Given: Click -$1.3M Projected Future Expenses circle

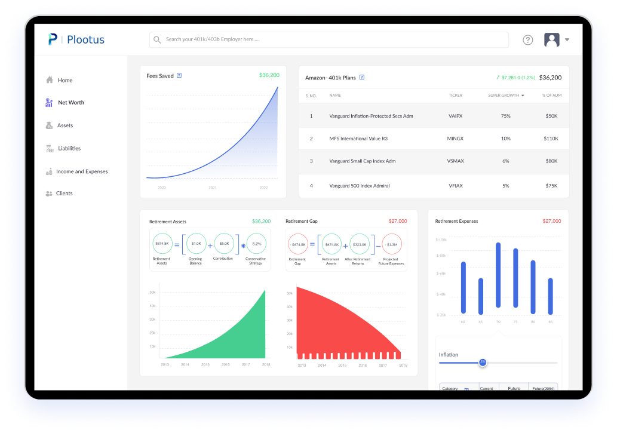Looking at the screenshot, I should pyautogui.click(x=392, y=244).
